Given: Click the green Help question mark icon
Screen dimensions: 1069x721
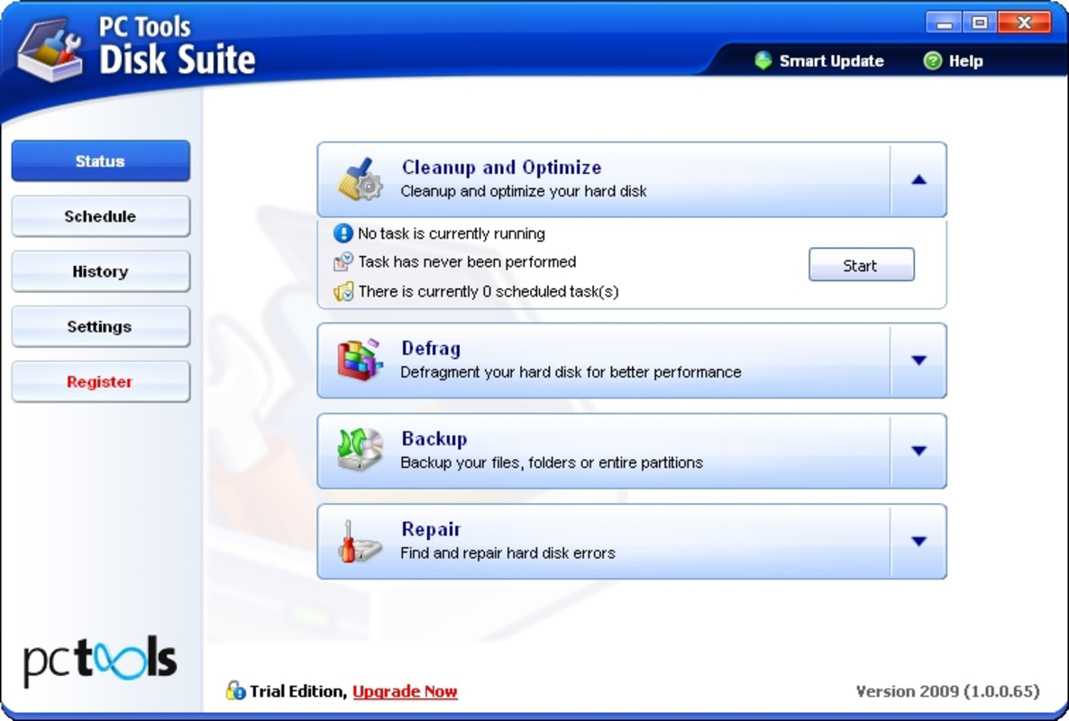Looking at the screenshot, I should 933,60.
